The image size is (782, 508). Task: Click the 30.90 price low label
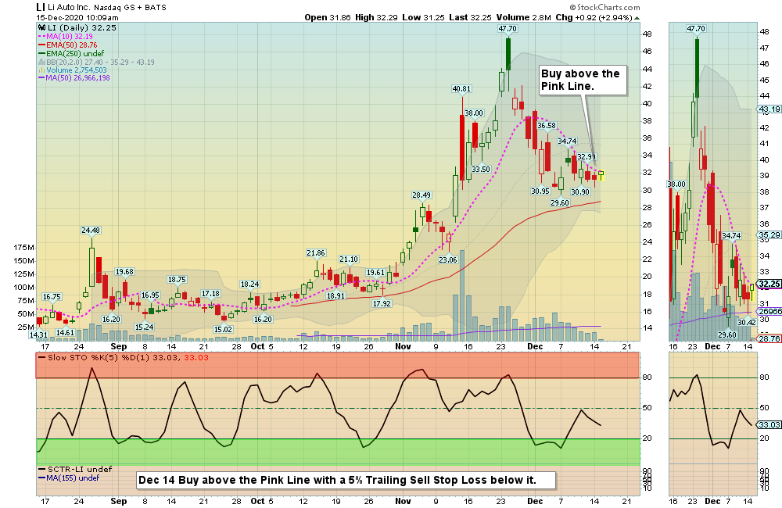pos(580,191)
